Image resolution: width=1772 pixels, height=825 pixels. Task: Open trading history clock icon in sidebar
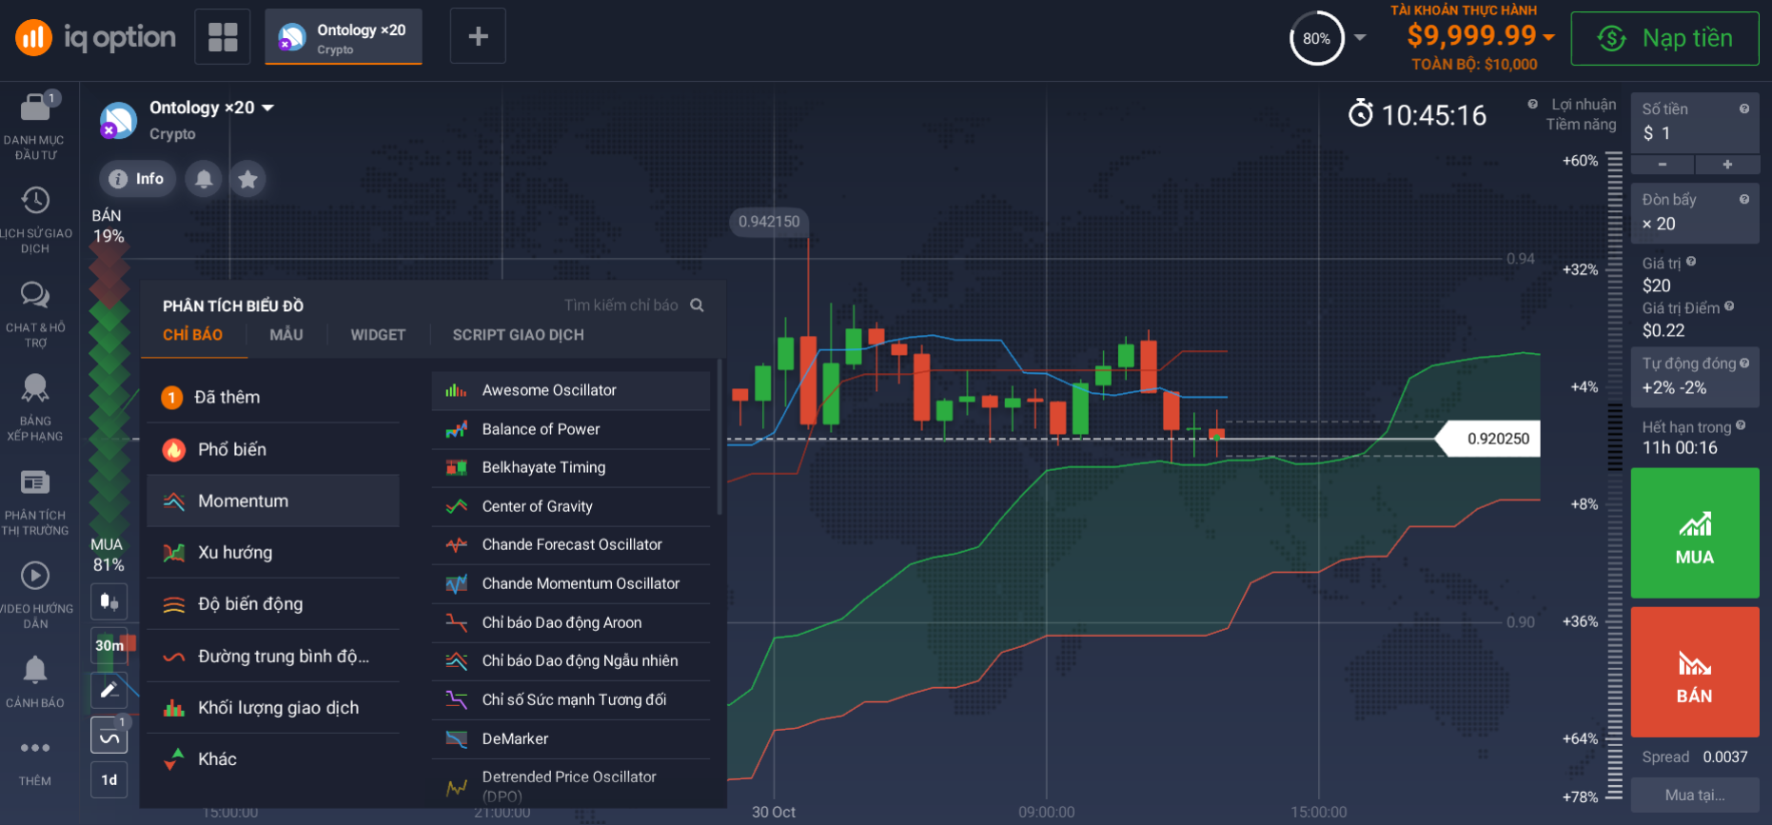[35, 201]
